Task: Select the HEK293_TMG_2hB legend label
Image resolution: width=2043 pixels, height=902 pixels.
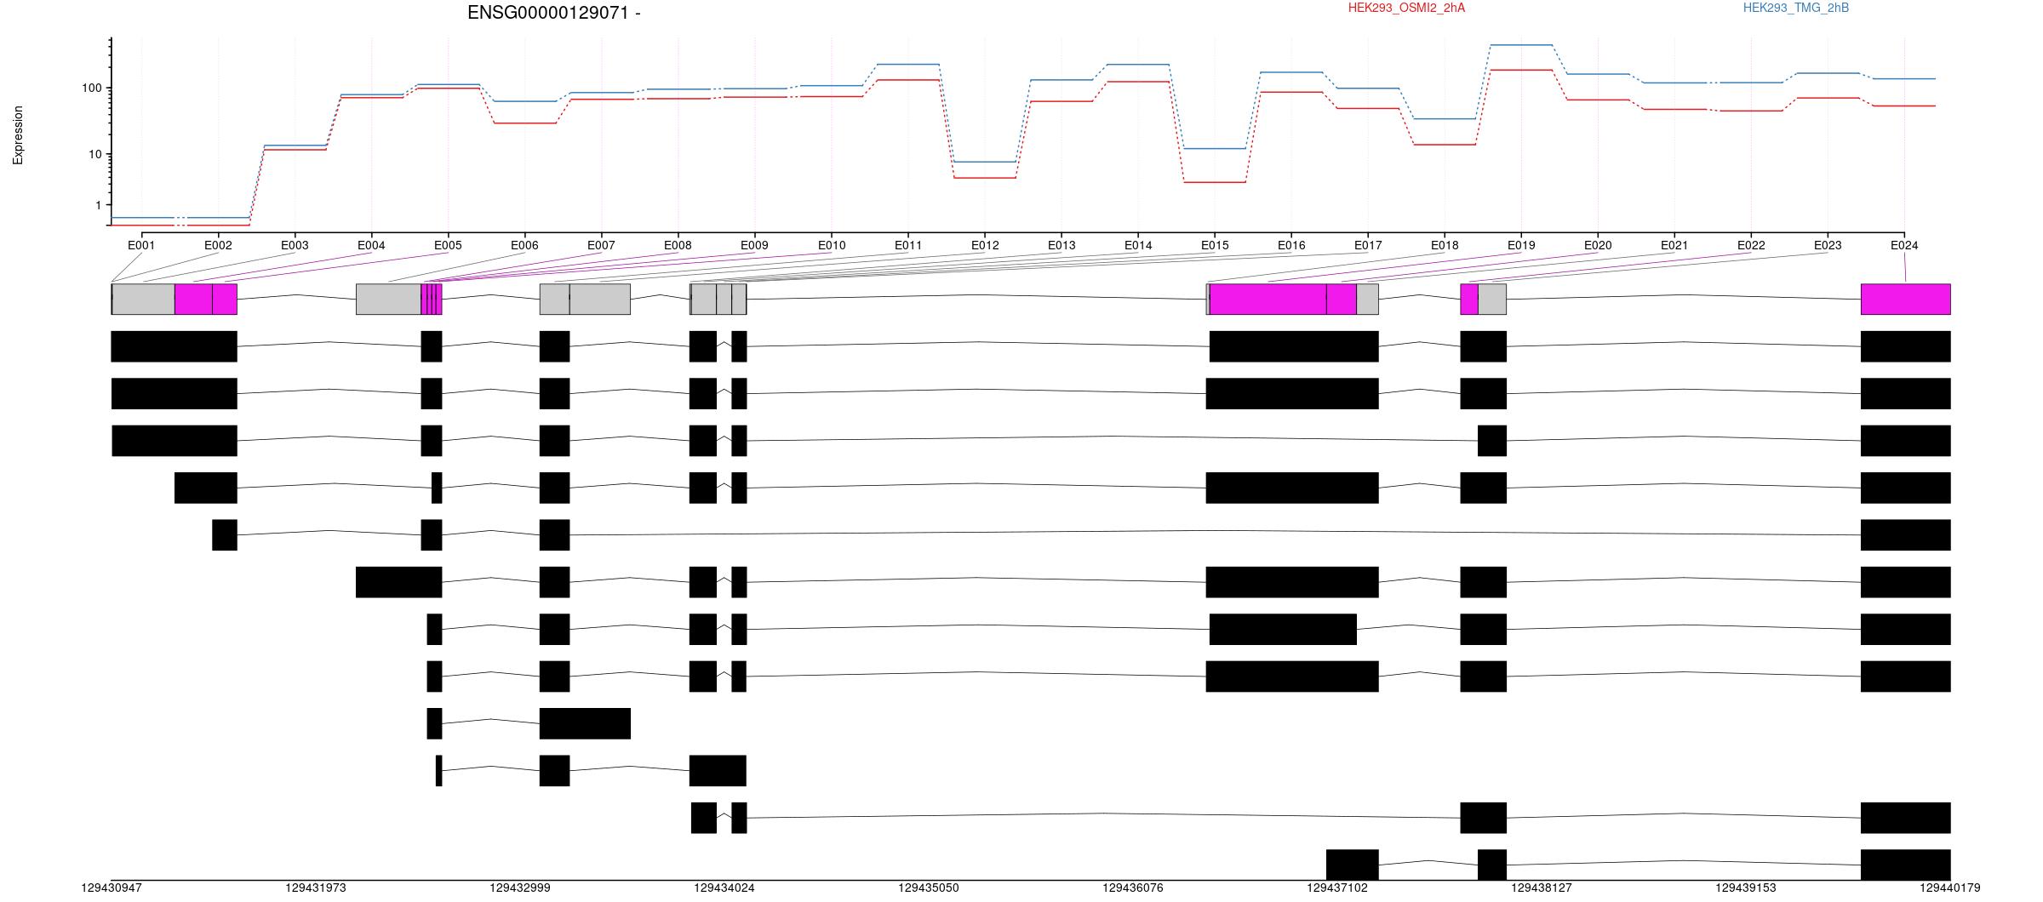Action: coord(1796,8)
